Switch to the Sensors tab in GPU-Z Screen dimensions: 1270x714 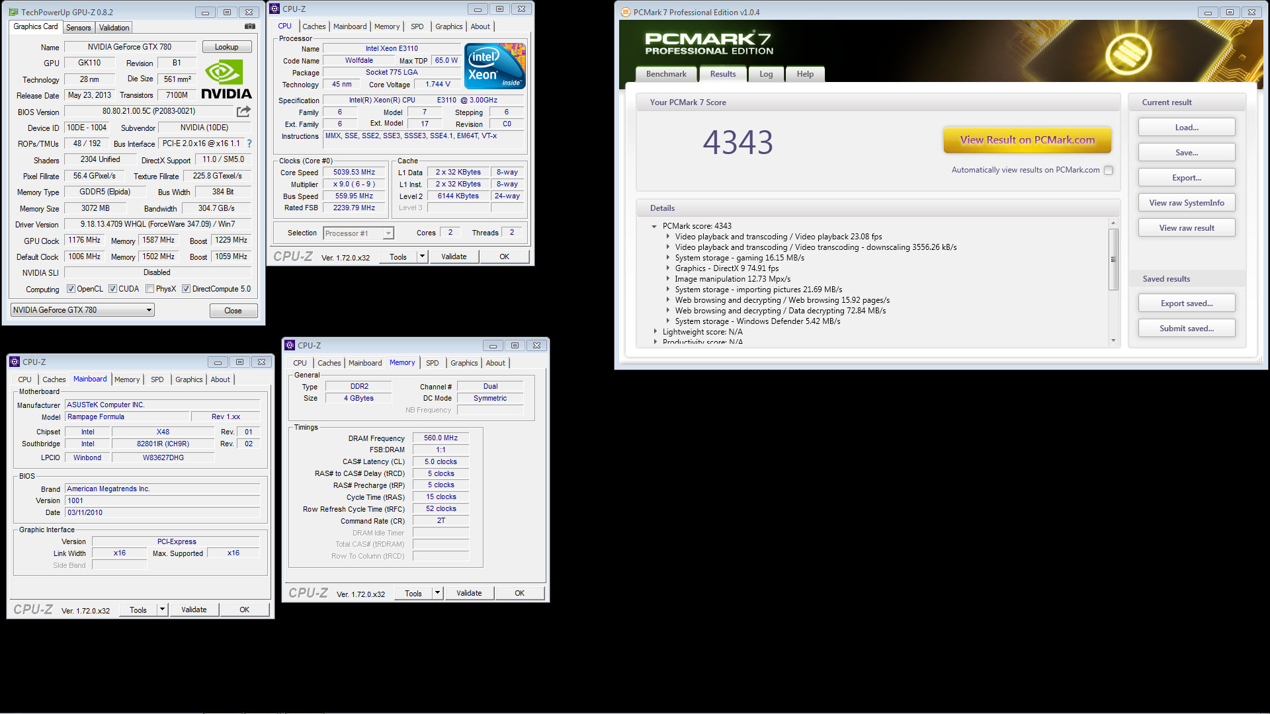coord(79,27)
